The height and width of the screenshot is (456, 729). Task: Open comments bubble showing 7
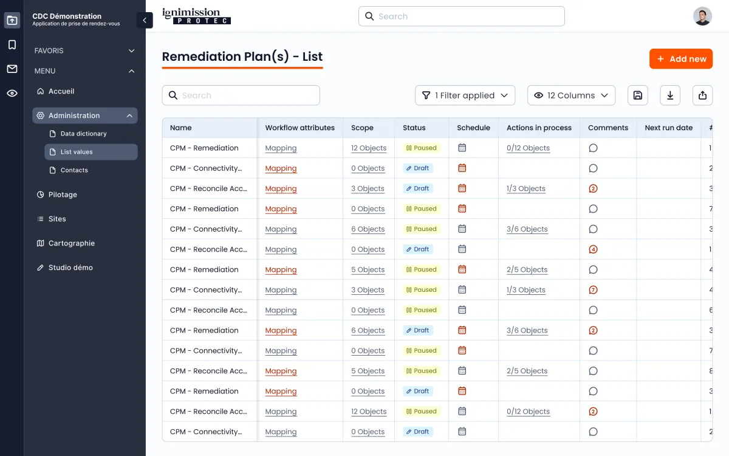point(593,290)
